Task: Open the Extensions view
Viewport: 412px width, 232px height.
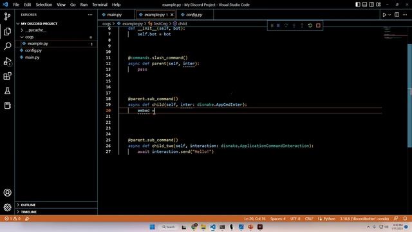Action: pos(7,76)
